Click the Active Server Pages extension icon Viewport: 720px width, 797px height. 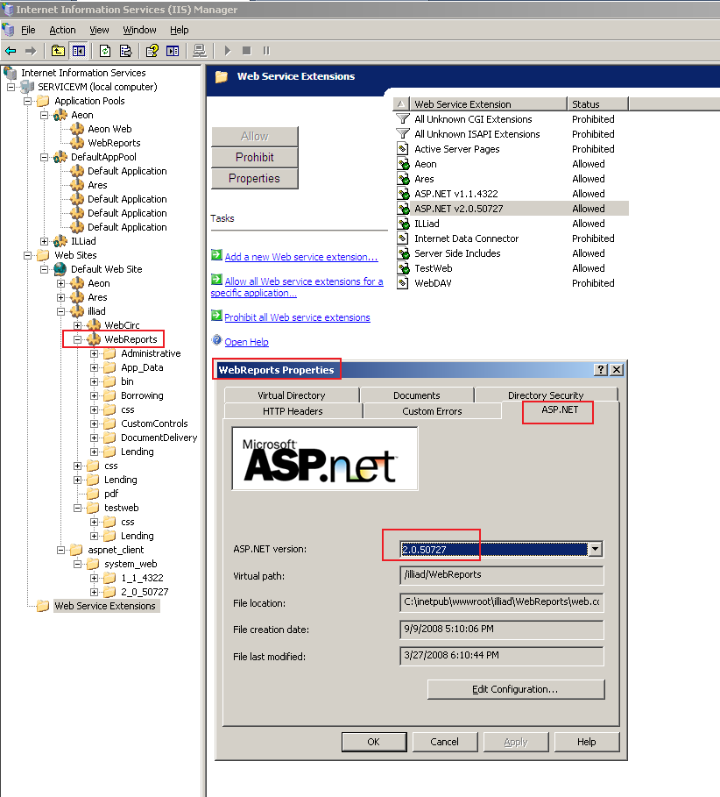point(403,149)
